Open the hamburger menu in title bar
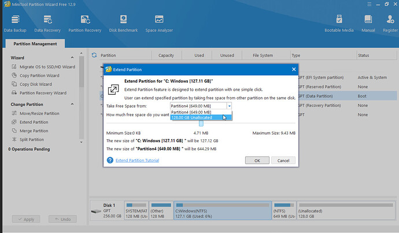Image resolution: width=399 pixels, height=233 pixels. [x=370, y=4]
